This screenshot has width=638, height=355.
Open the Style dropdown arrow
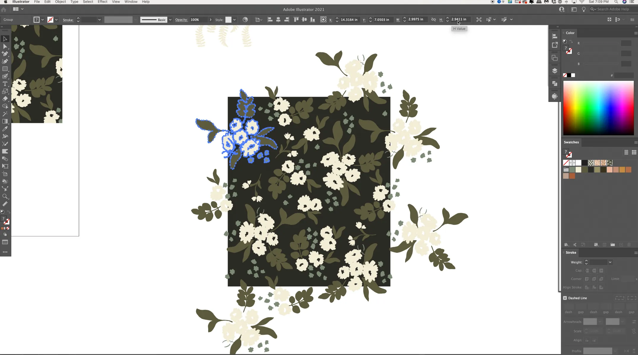tap(234, 20)
